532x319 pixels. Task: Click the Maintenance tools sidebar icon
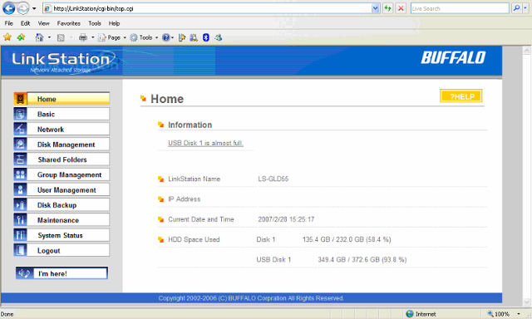pos(20,220)
